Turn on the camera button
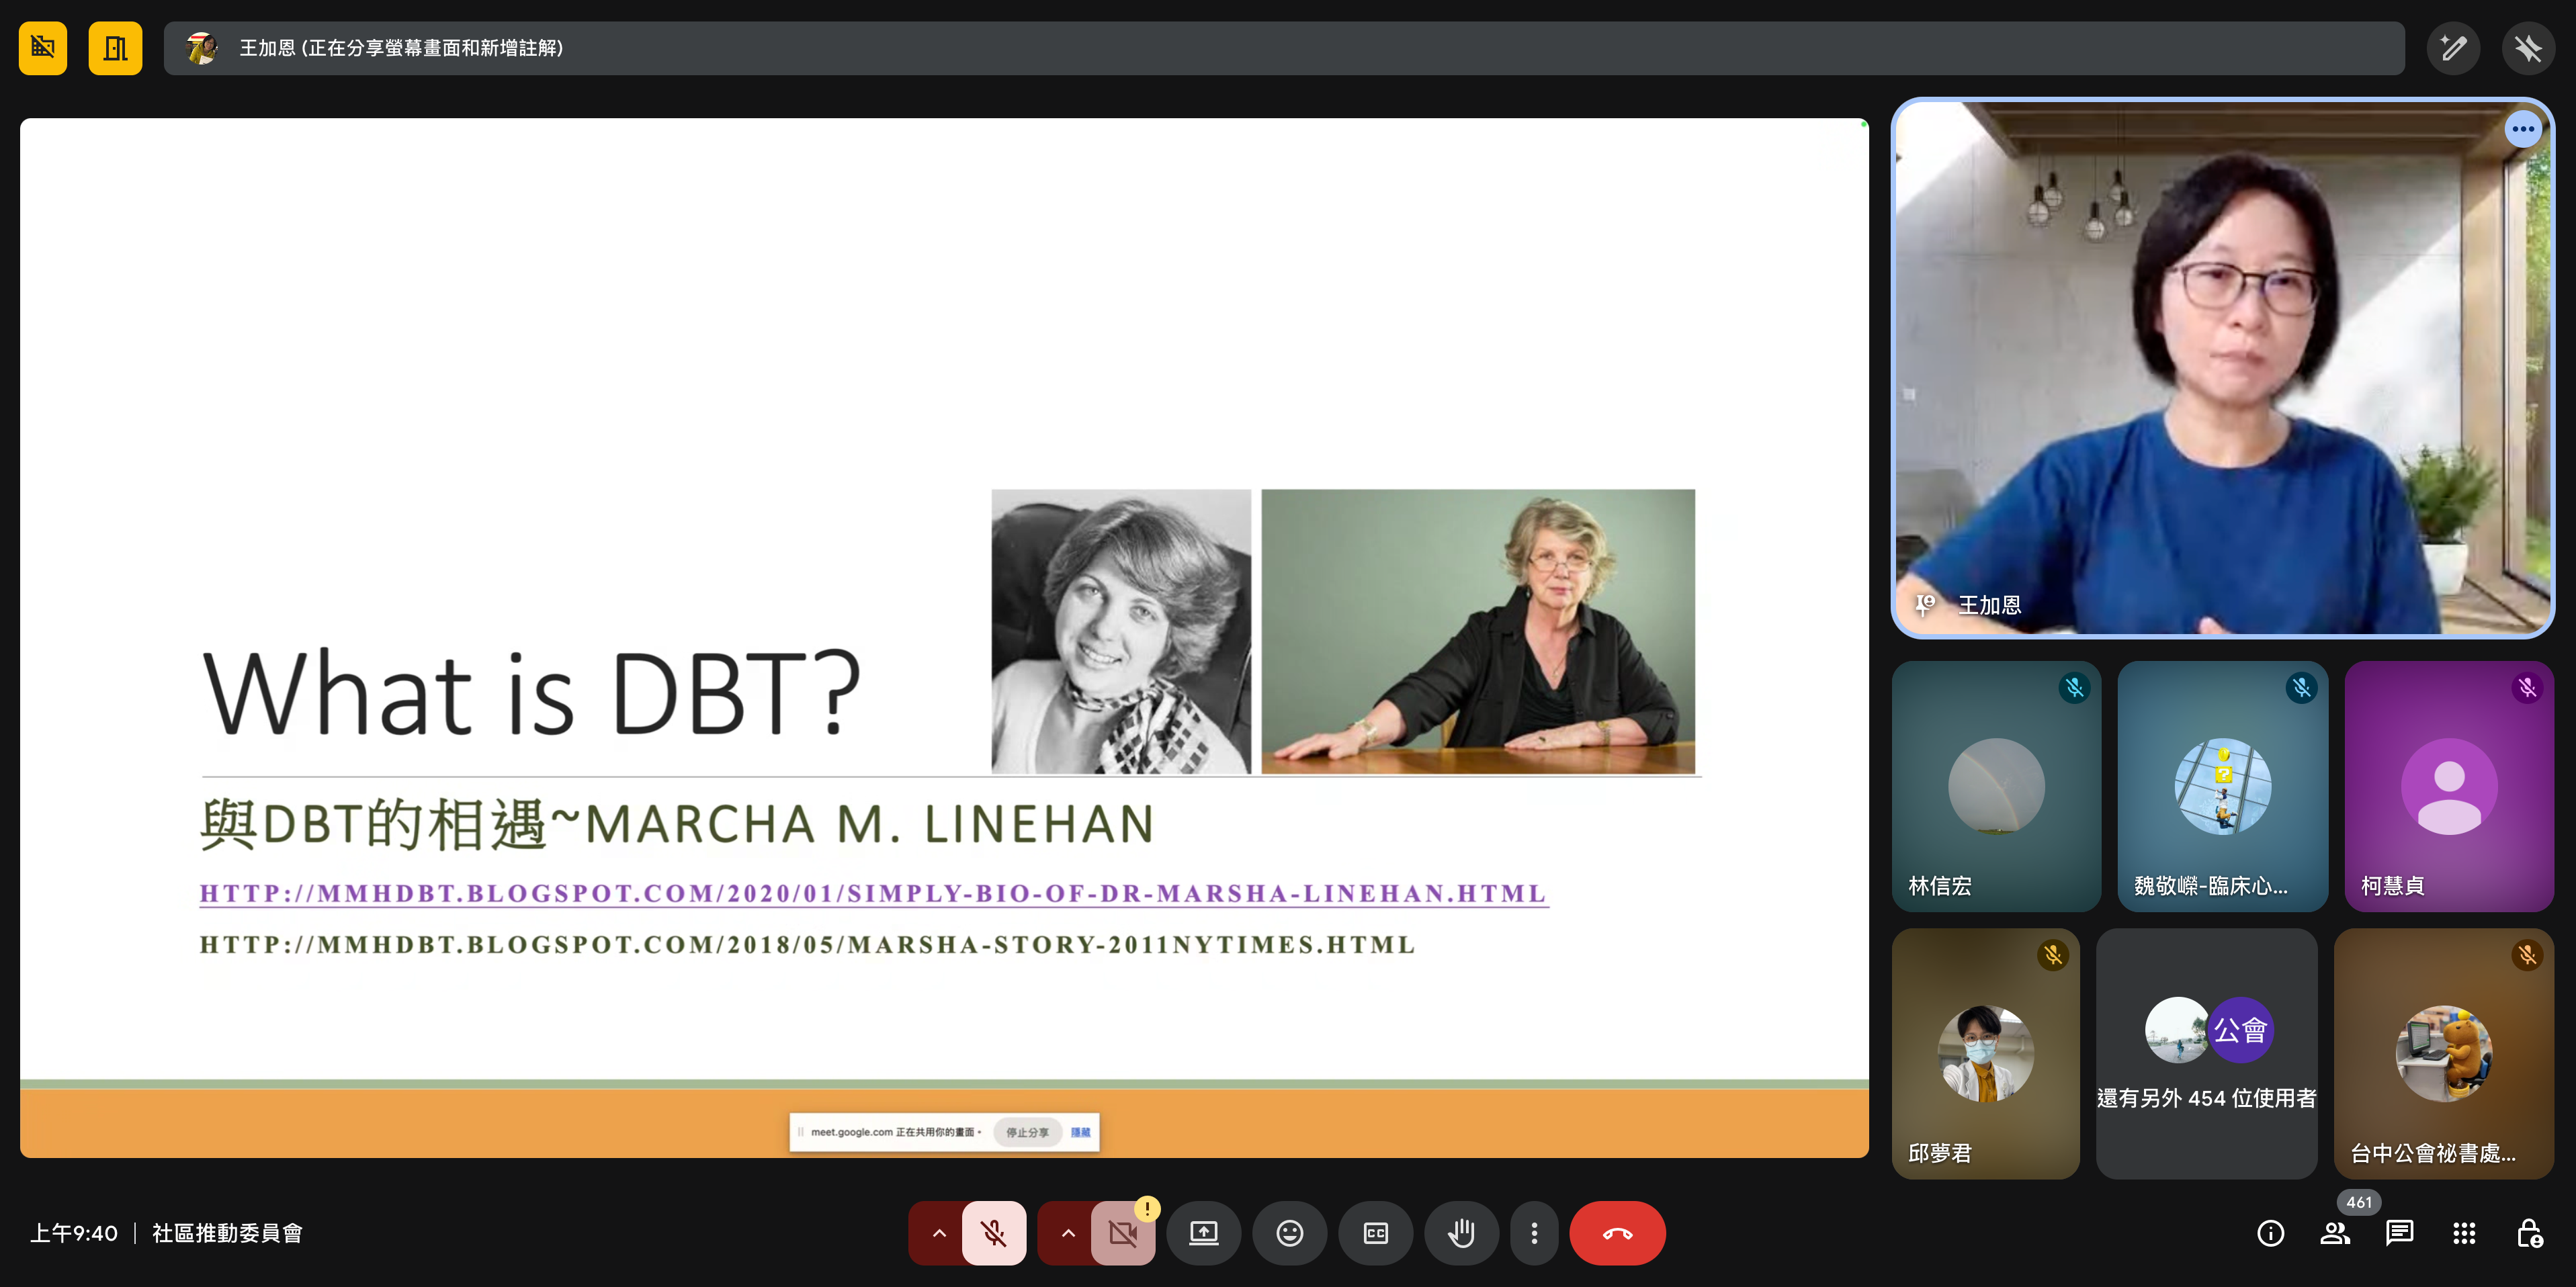 click(x=1123, y=1233)
